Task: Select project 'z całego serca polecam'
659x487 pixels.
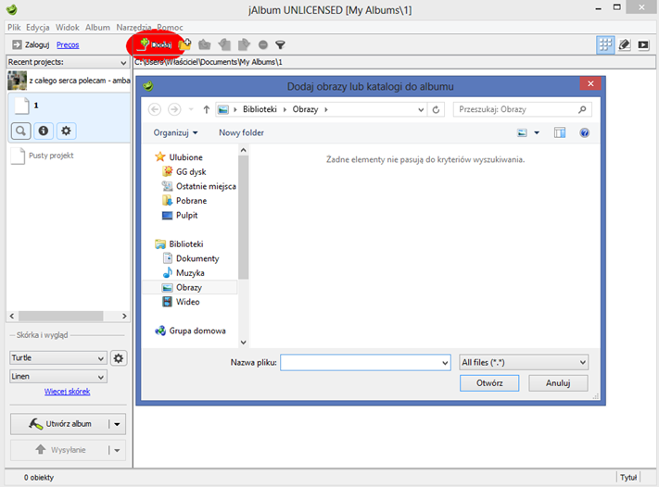Action: [x=69, y=81]
